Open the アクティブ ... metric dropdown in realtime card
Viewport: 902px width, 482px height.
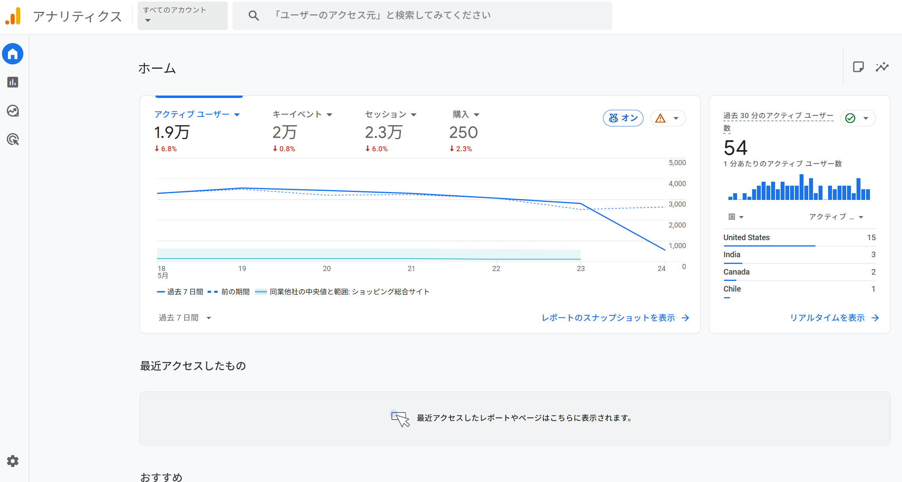pos(836,217)
